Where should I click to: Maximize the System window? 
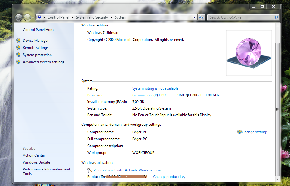pyautogui.click(x=262, y=7)
